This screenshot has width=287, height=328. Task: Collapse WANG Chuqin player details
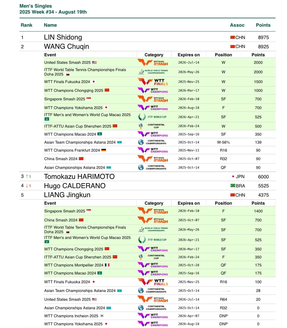(147, 46)
